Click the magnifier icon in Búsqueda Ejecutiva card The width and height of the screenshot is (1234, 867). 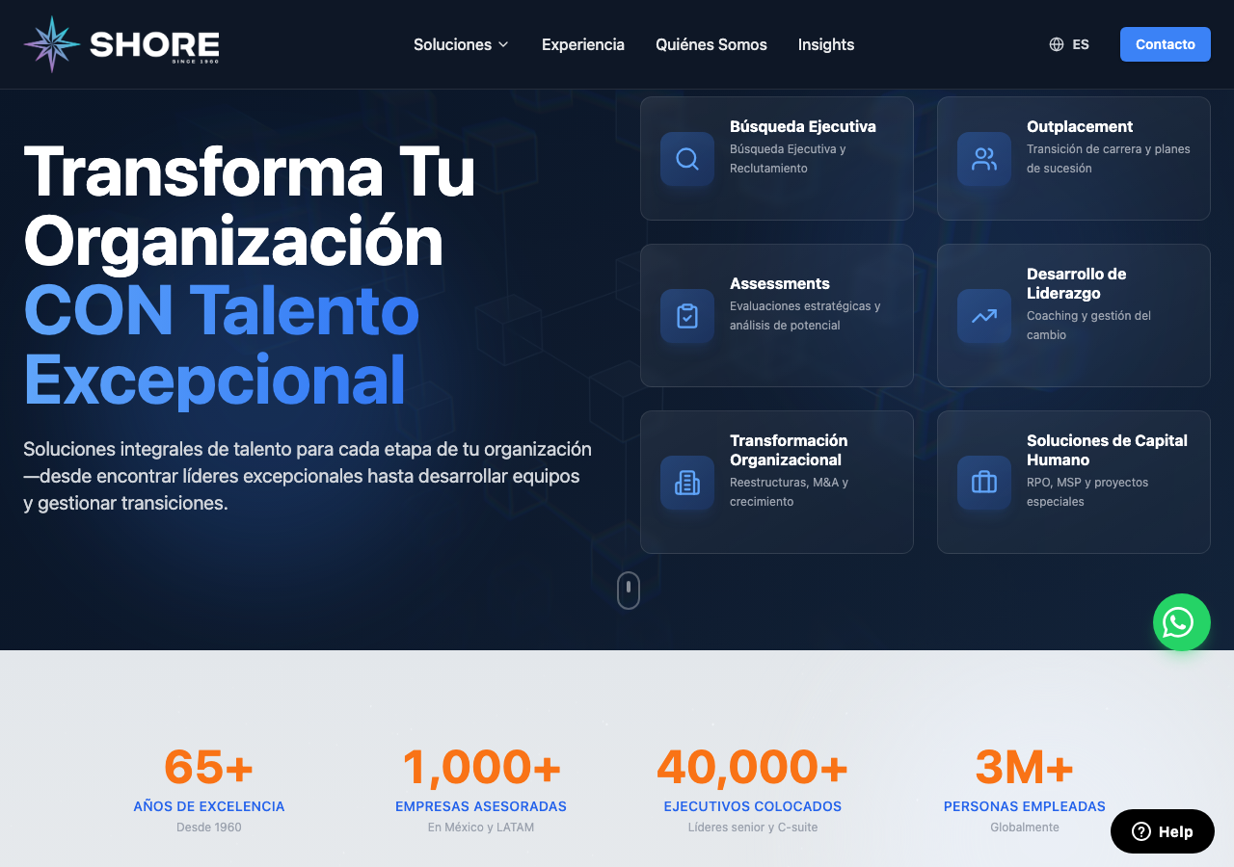687,159
